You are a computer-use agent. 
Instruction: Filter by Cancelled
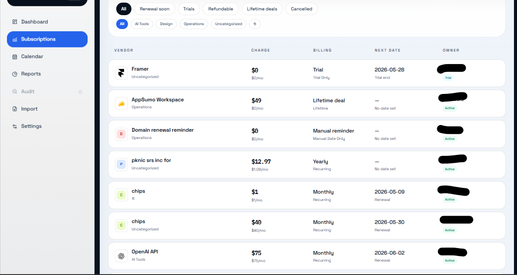click(301, 9)
